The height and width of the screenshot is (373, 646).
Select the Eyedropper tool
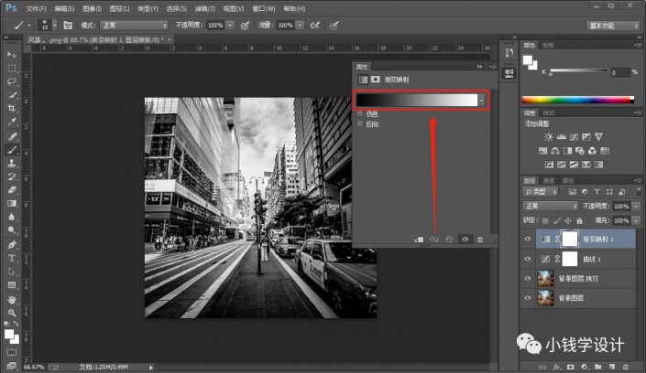point(12,123)
